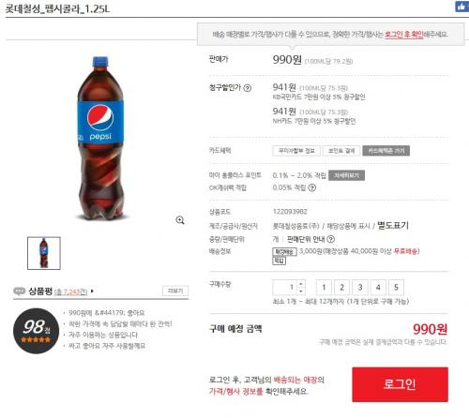Open the 더보기 reviews button

click(x=175, y=291)
